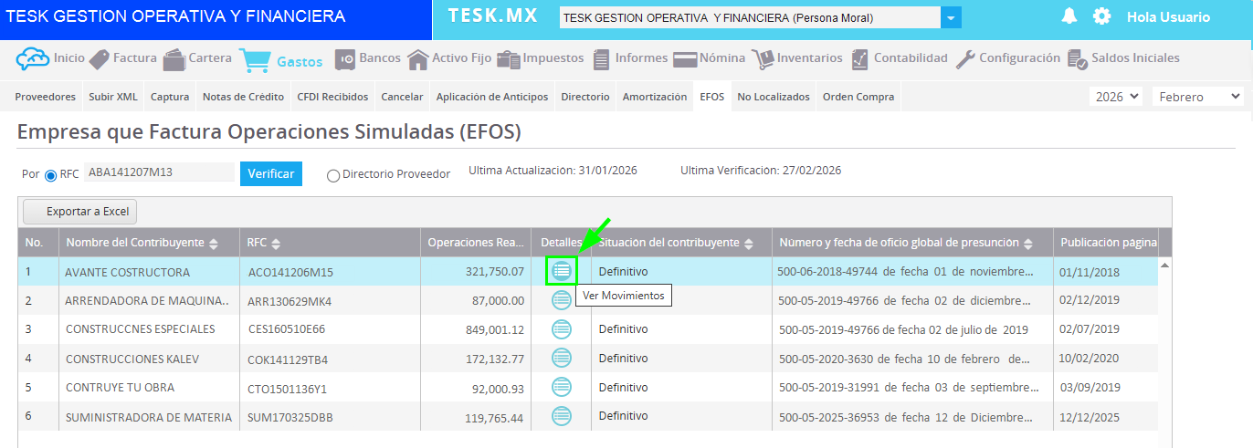Select date cell 03/09/2019
This screenshot has width=1253, height=448.
(x=1090, y=388)
